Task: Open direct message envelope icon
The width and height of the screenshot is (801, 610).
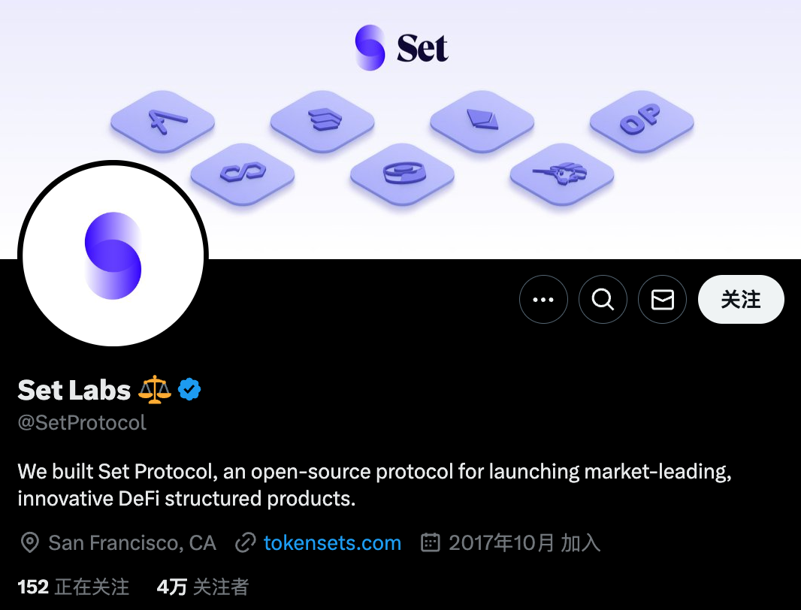Action: pyautogui.click(x=662, y=300)
